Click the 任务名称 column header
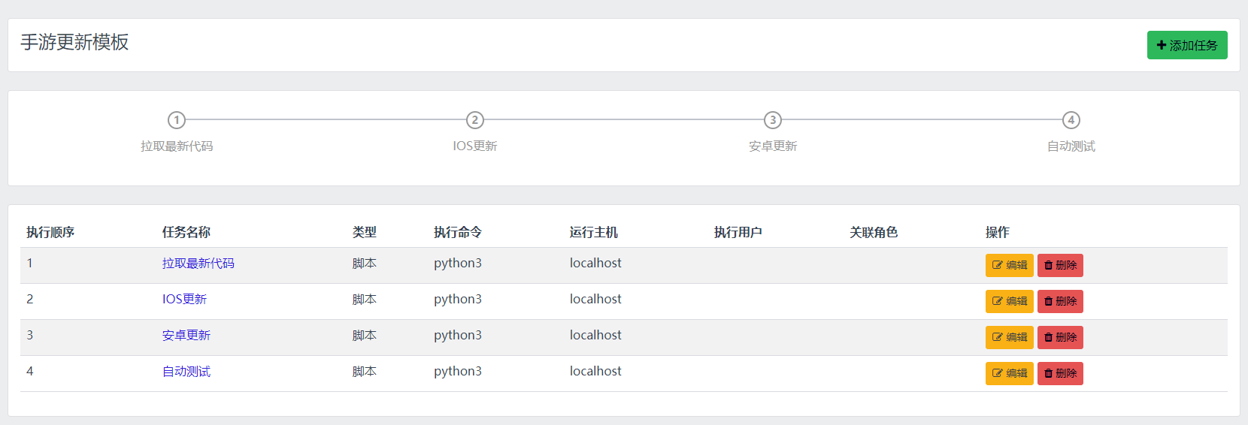This screenshot has width=1248, height=425. (186, 233)
